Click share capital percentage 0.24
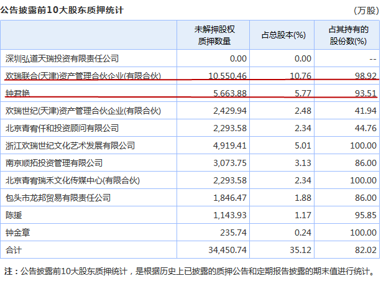 click(x=303, y=233)
